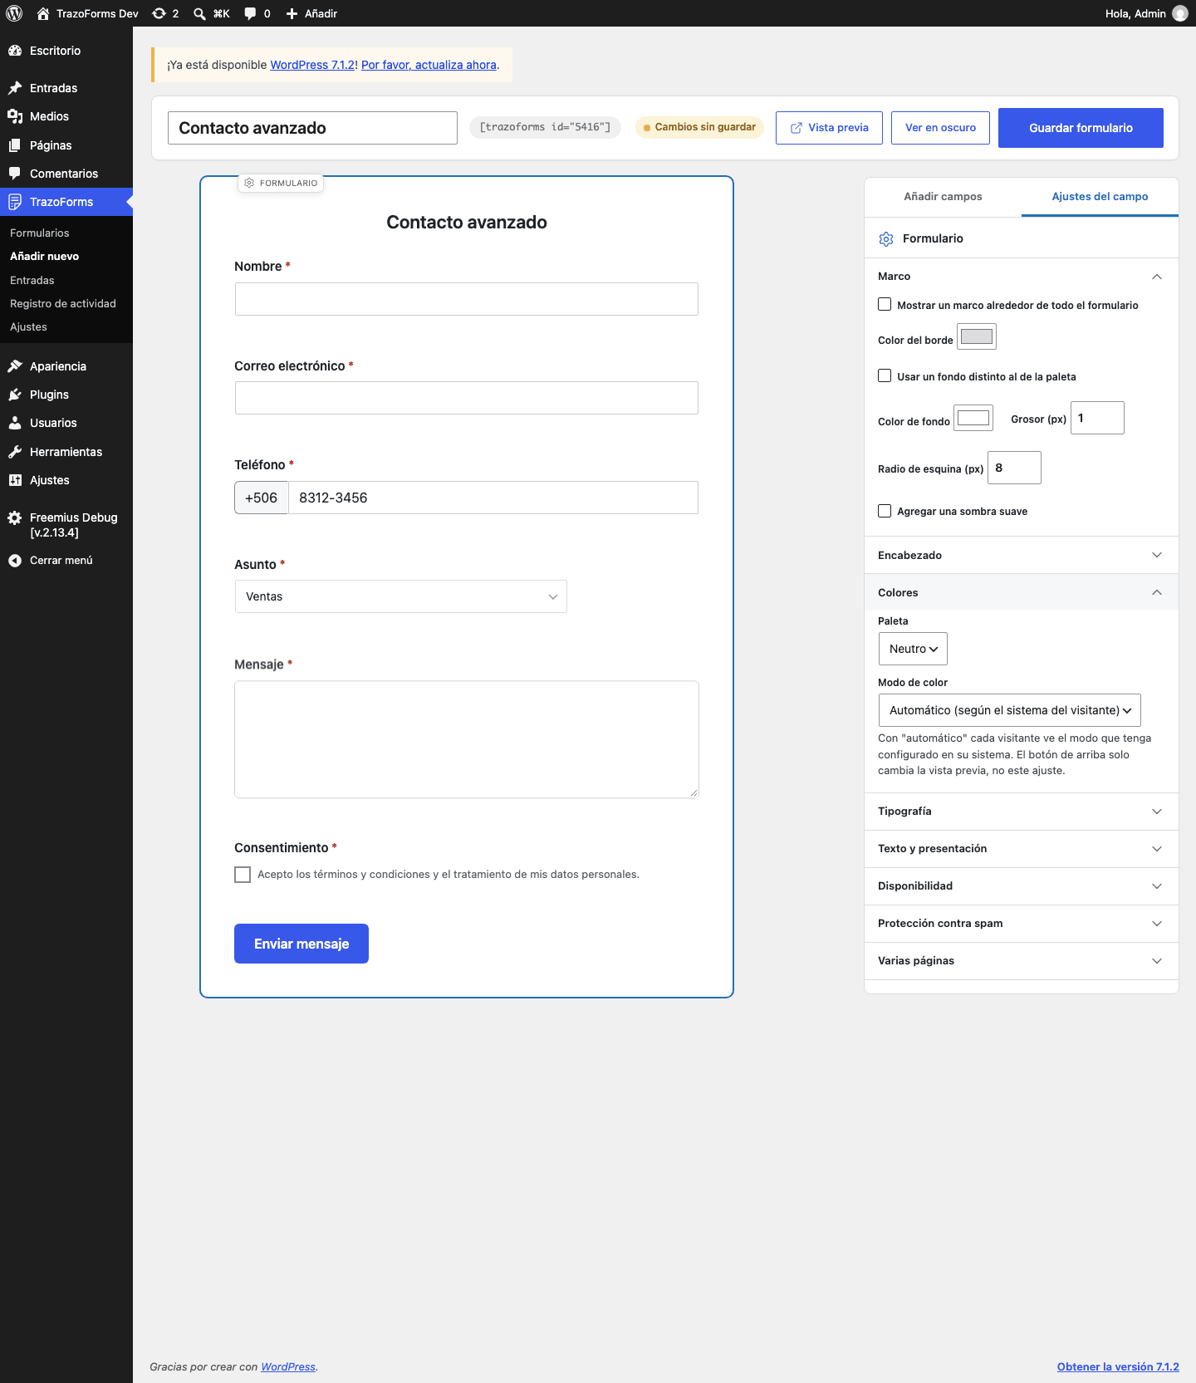Expand the Protección contra spam section

pyautogui.click(x=1022, y=924)
